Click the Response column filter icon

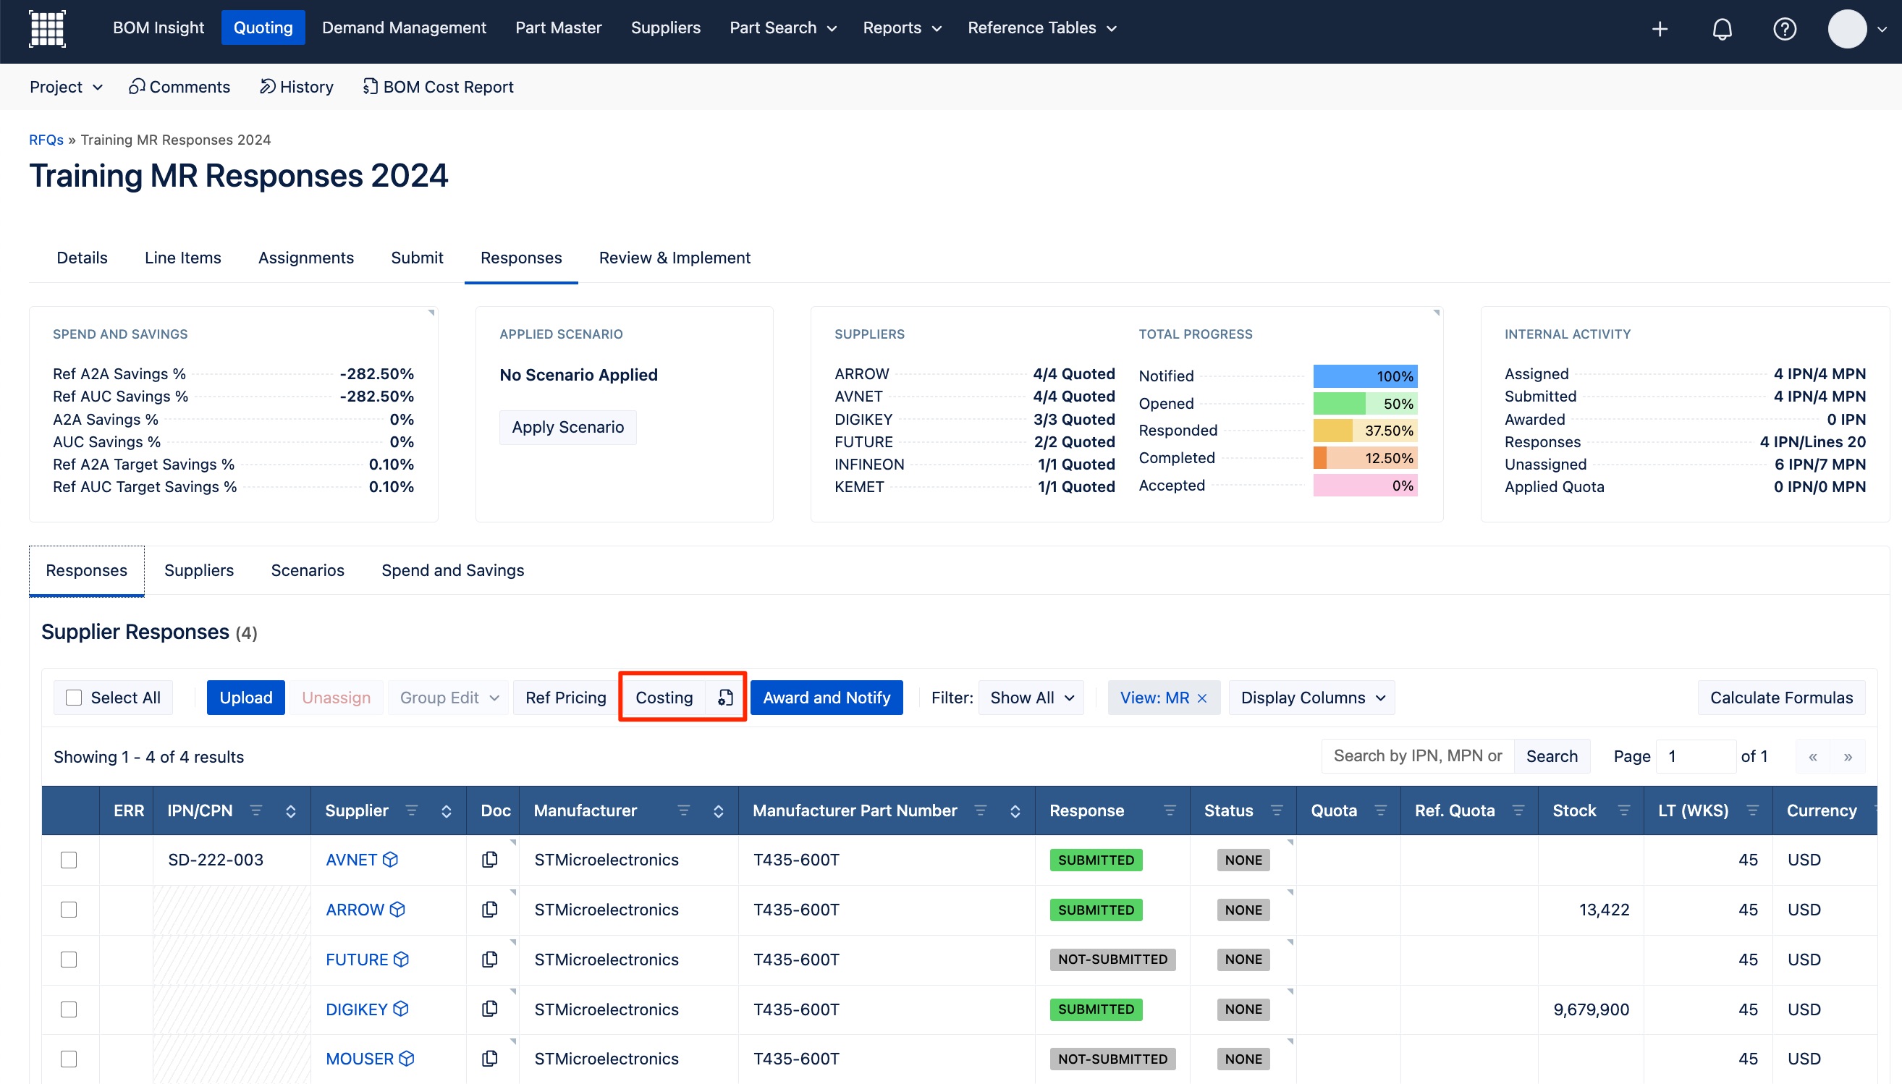pyautogui.click(x=1170, y=810)
